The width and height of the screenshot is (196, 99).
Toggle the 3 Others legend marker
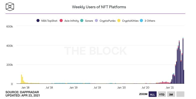click(141, 20)
